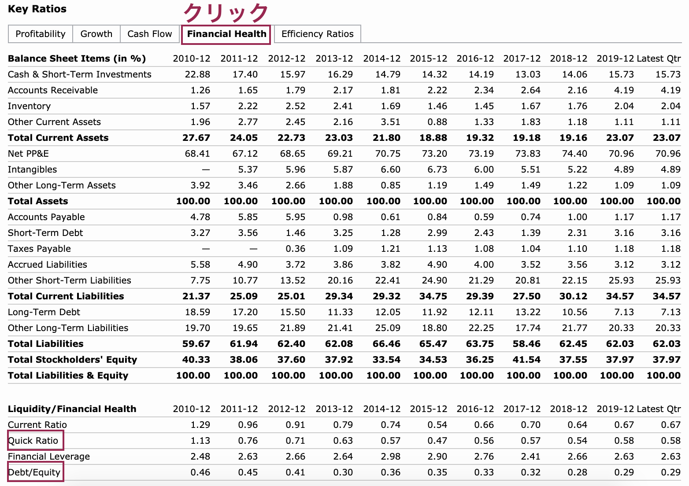Image resolution: width=689 pixels, height=486 pixels.
Task: Click the Financial Leverage row label
Action: [49, 457]
